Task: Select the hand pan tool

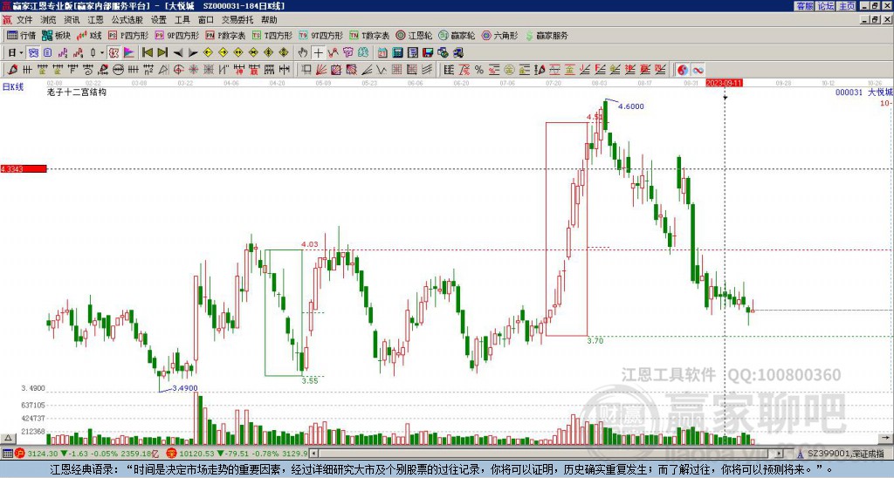Action: coord(303,53)
